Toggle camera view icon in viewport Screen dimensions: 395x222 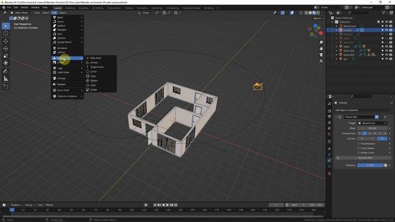point(321,55)
